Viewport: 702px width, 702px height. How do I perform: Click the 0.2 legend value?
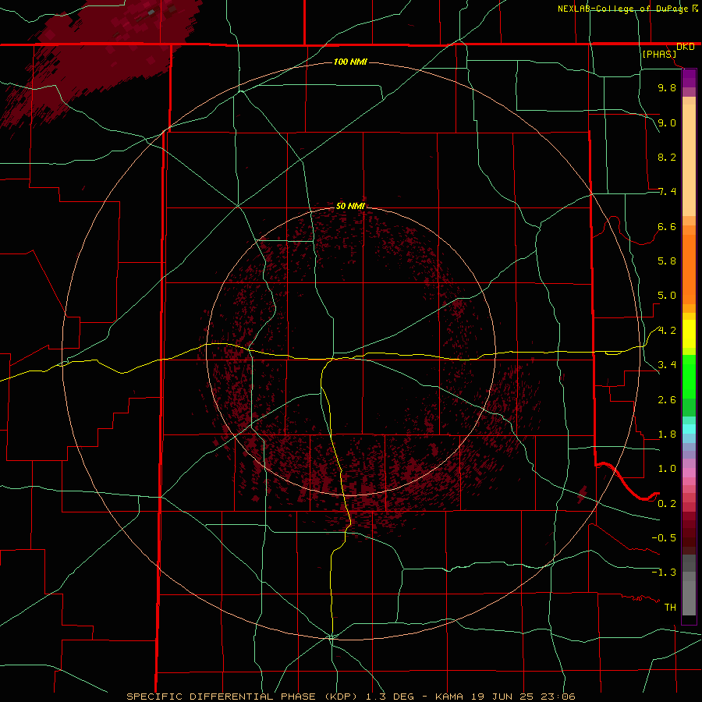pyautogui.click(x=667, y=504)
